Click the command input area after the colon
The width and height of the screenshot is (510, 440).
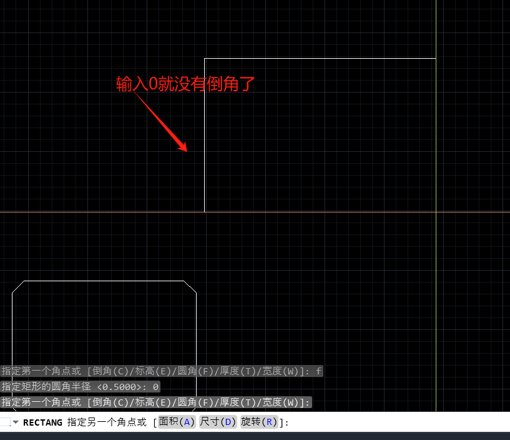(x=375, y=422)
